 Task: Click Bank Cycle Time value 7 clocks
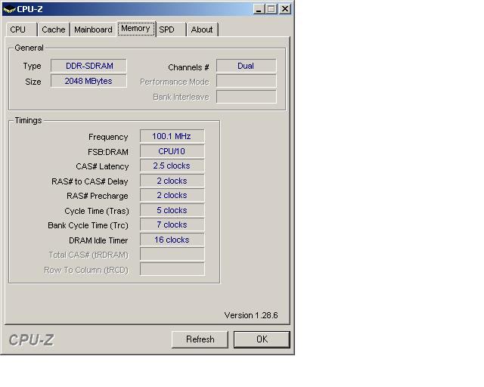pos(172,224)
